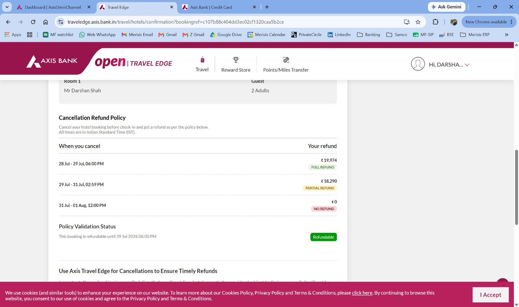Click the Mr Darshan Shah guest name

(82, 91)
